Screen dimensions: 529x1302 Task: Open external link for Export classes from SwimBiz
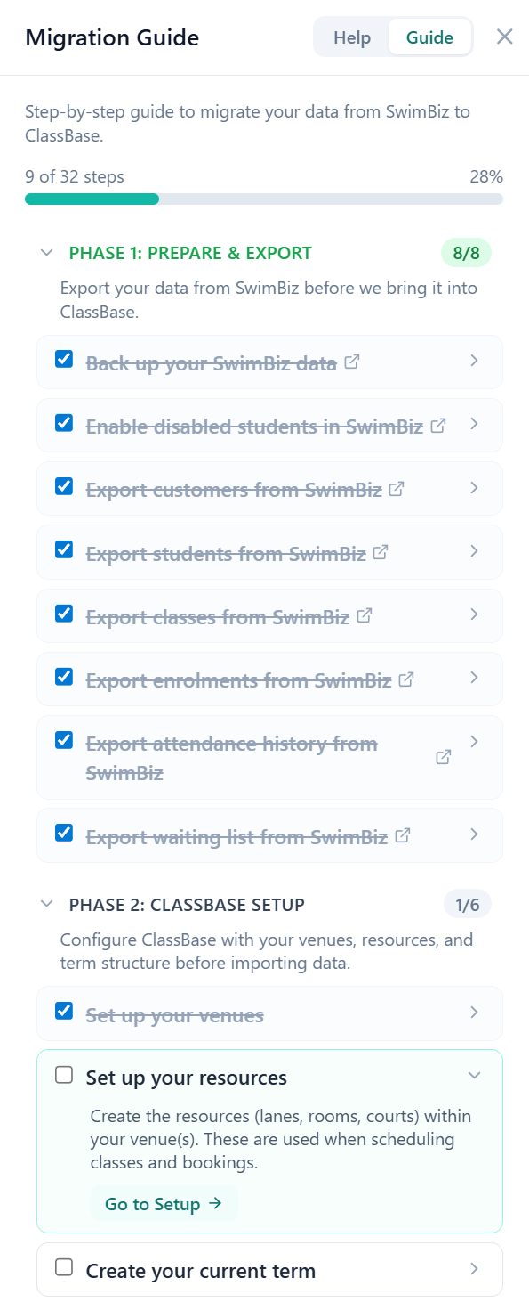coord(364,615)
